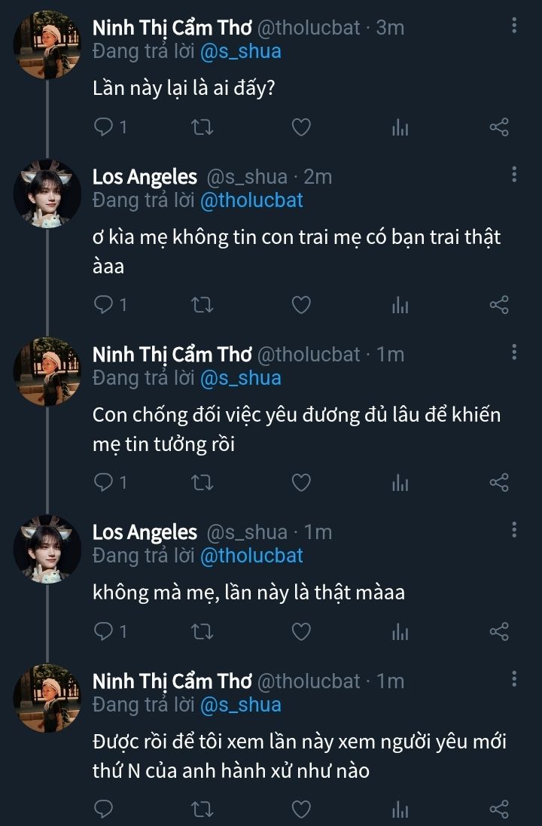Image resolution: width=542 pixels, height=826 pixels.
Task: Open Los Angeles profile from first reply name
Action: 145,177
